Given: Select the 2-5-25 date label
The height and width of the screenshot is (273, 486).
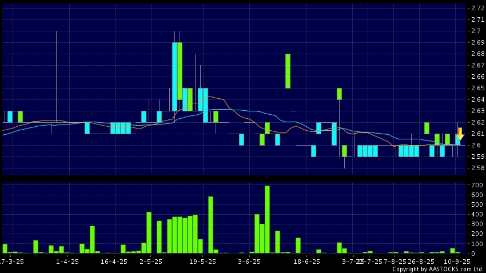Looking at the screenshot, I should (x=151, y=262).
